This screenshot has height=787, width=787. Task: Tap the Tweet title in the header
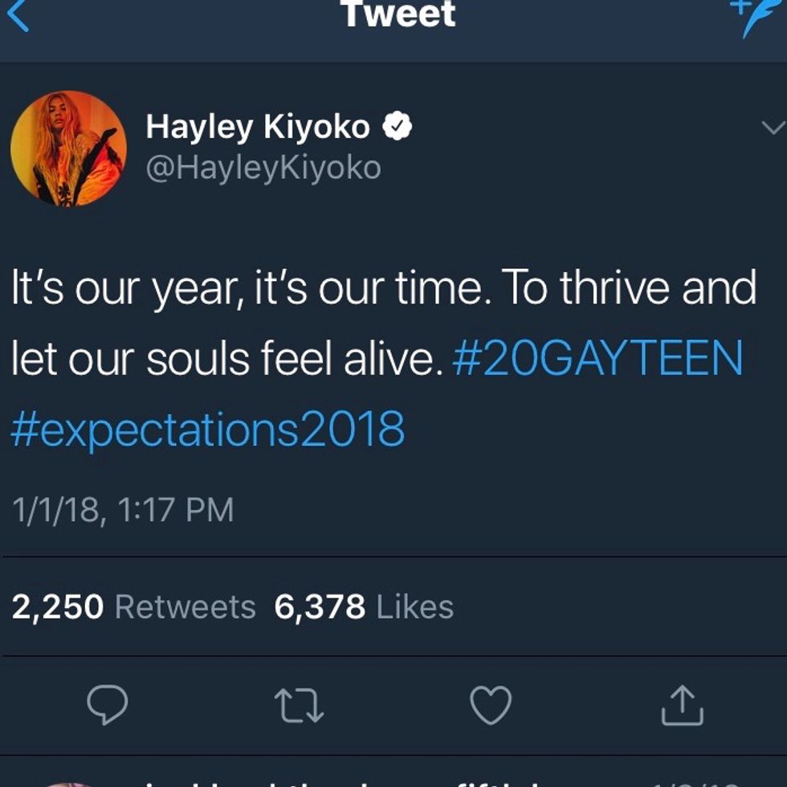coord(398,14)
